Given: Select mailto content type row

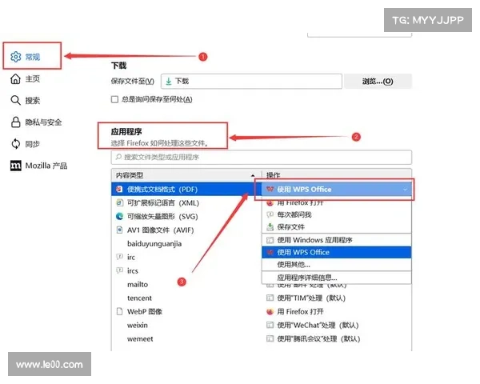Looking at the screenshot, I should 186,285.
